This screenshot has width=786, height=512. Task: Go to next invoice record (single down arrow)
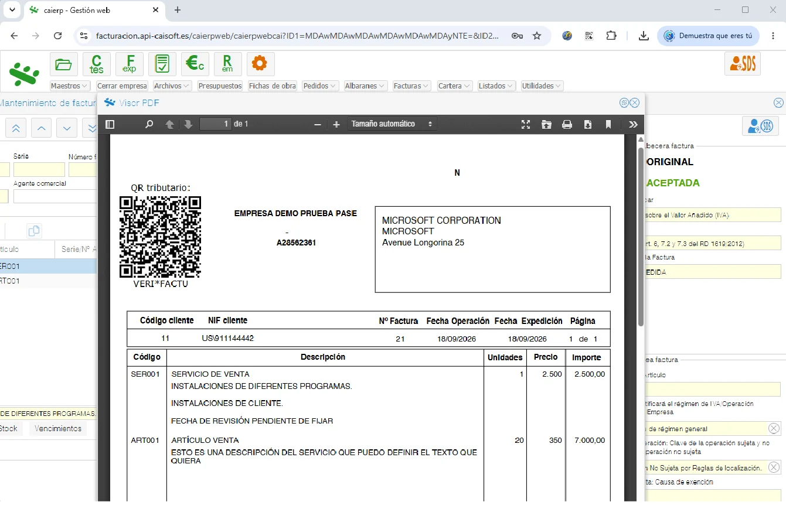point(67,128)
